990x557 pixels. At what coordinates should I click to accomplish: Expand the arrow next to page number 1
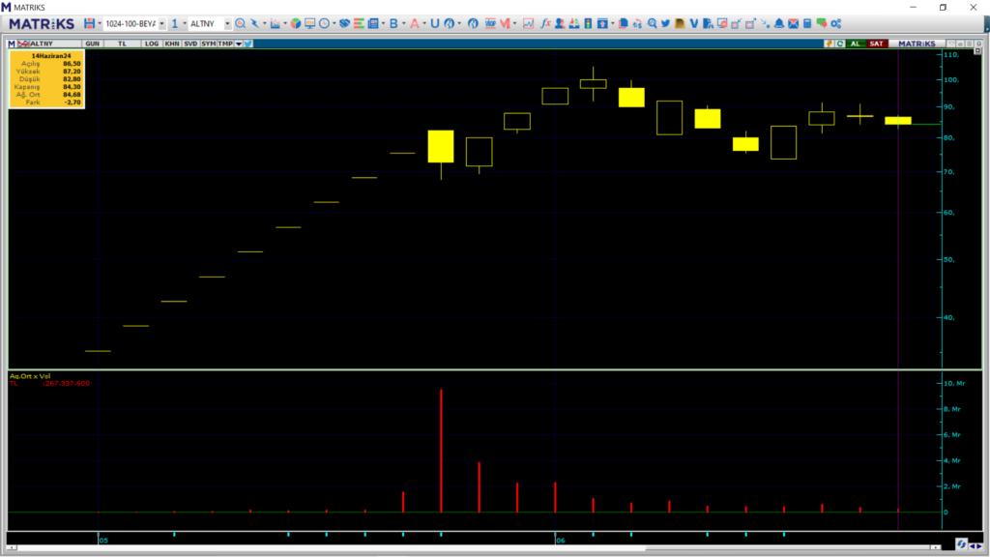click(185, 24)
